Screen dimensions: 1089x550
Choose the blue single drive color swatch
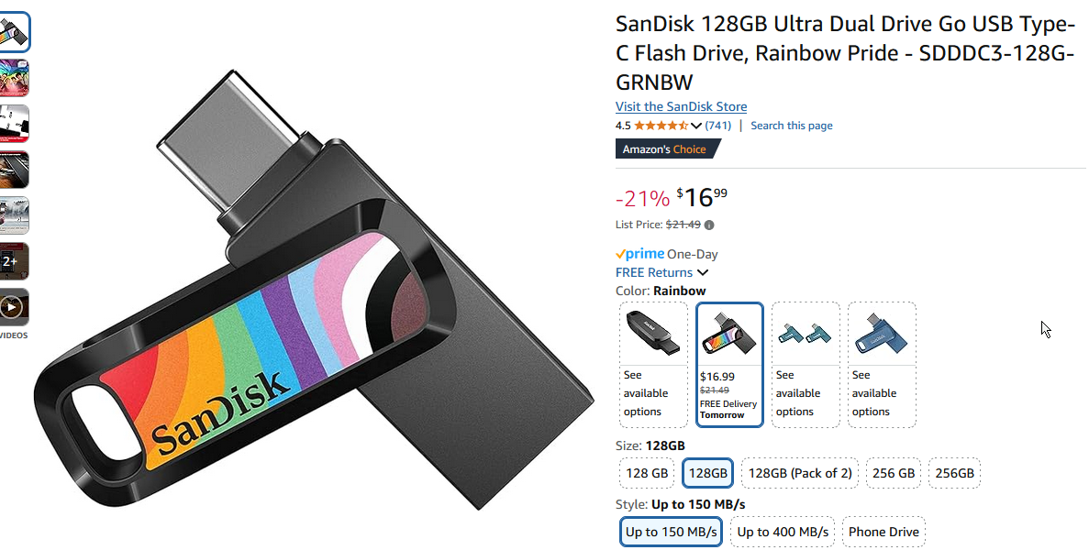pyautogui.click(x=882, y=365)
